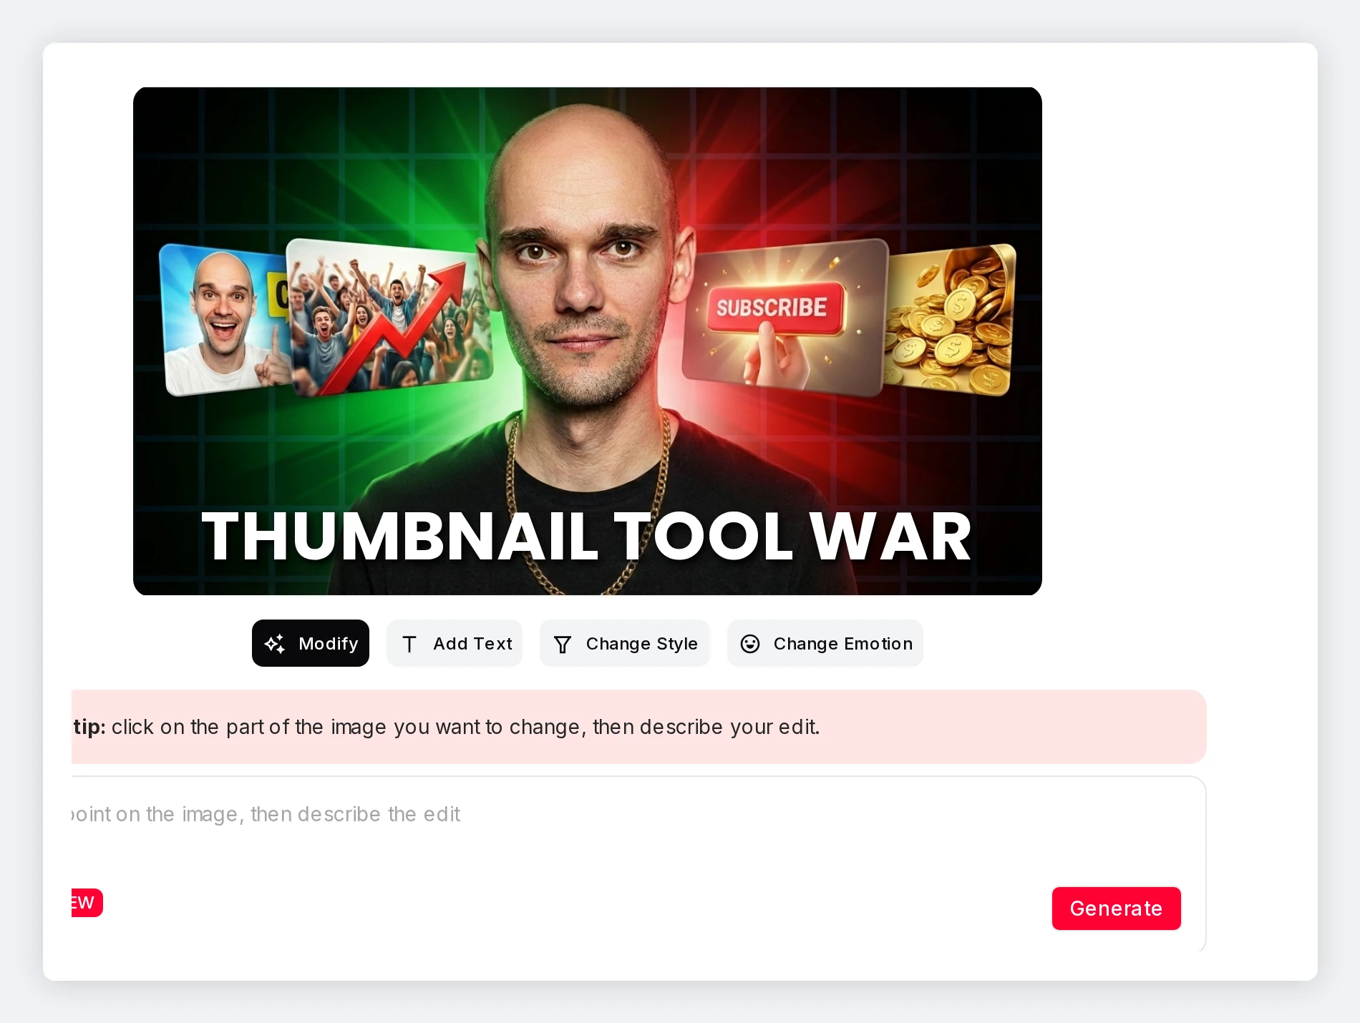Click the gold coins card in the image
Viewport: 1360px width, 1023px height.
point(951,320)
